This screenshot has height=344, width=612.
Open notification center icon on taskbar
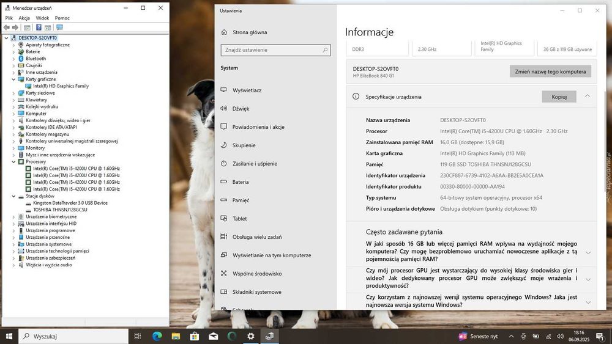(x=600, y=336)
